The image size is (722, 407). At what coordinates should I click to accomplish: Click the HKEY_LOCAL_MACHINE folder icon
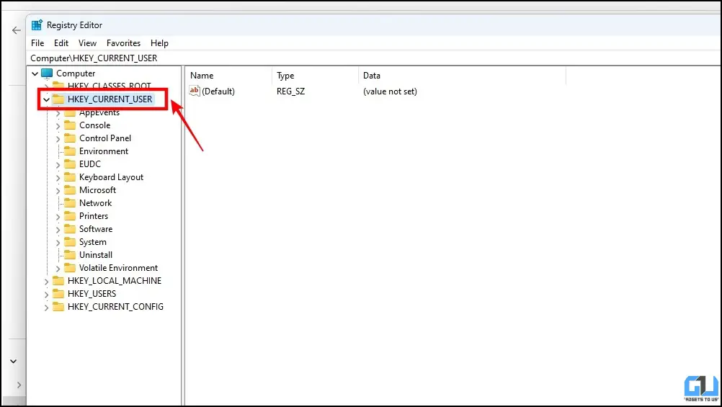(x=58, y=280)
